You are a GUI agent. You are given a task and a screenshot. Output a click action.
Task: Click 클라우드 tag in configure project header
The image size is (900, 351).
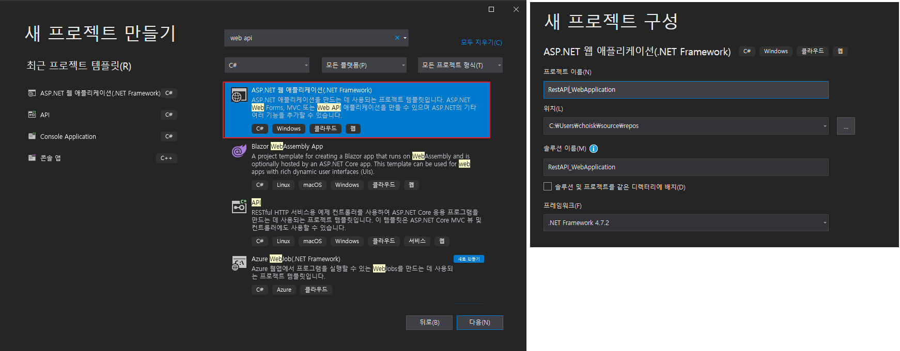(x=813, y=51)
